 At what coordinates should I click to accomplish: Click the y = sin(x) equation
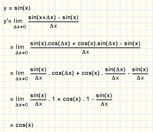click(17, 8)
